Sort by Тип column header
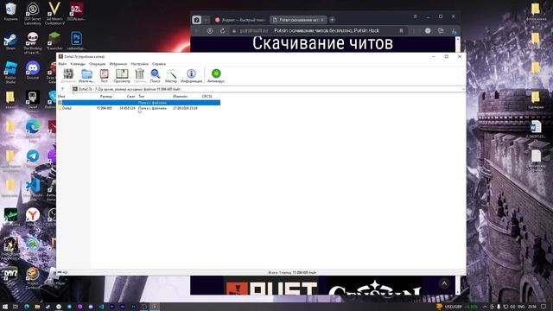This screenshot has width=553, height=311. click(x=142, y=96)
